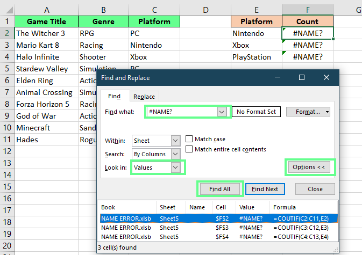Click column header E in spreadsheet

(x=256, y=10)
